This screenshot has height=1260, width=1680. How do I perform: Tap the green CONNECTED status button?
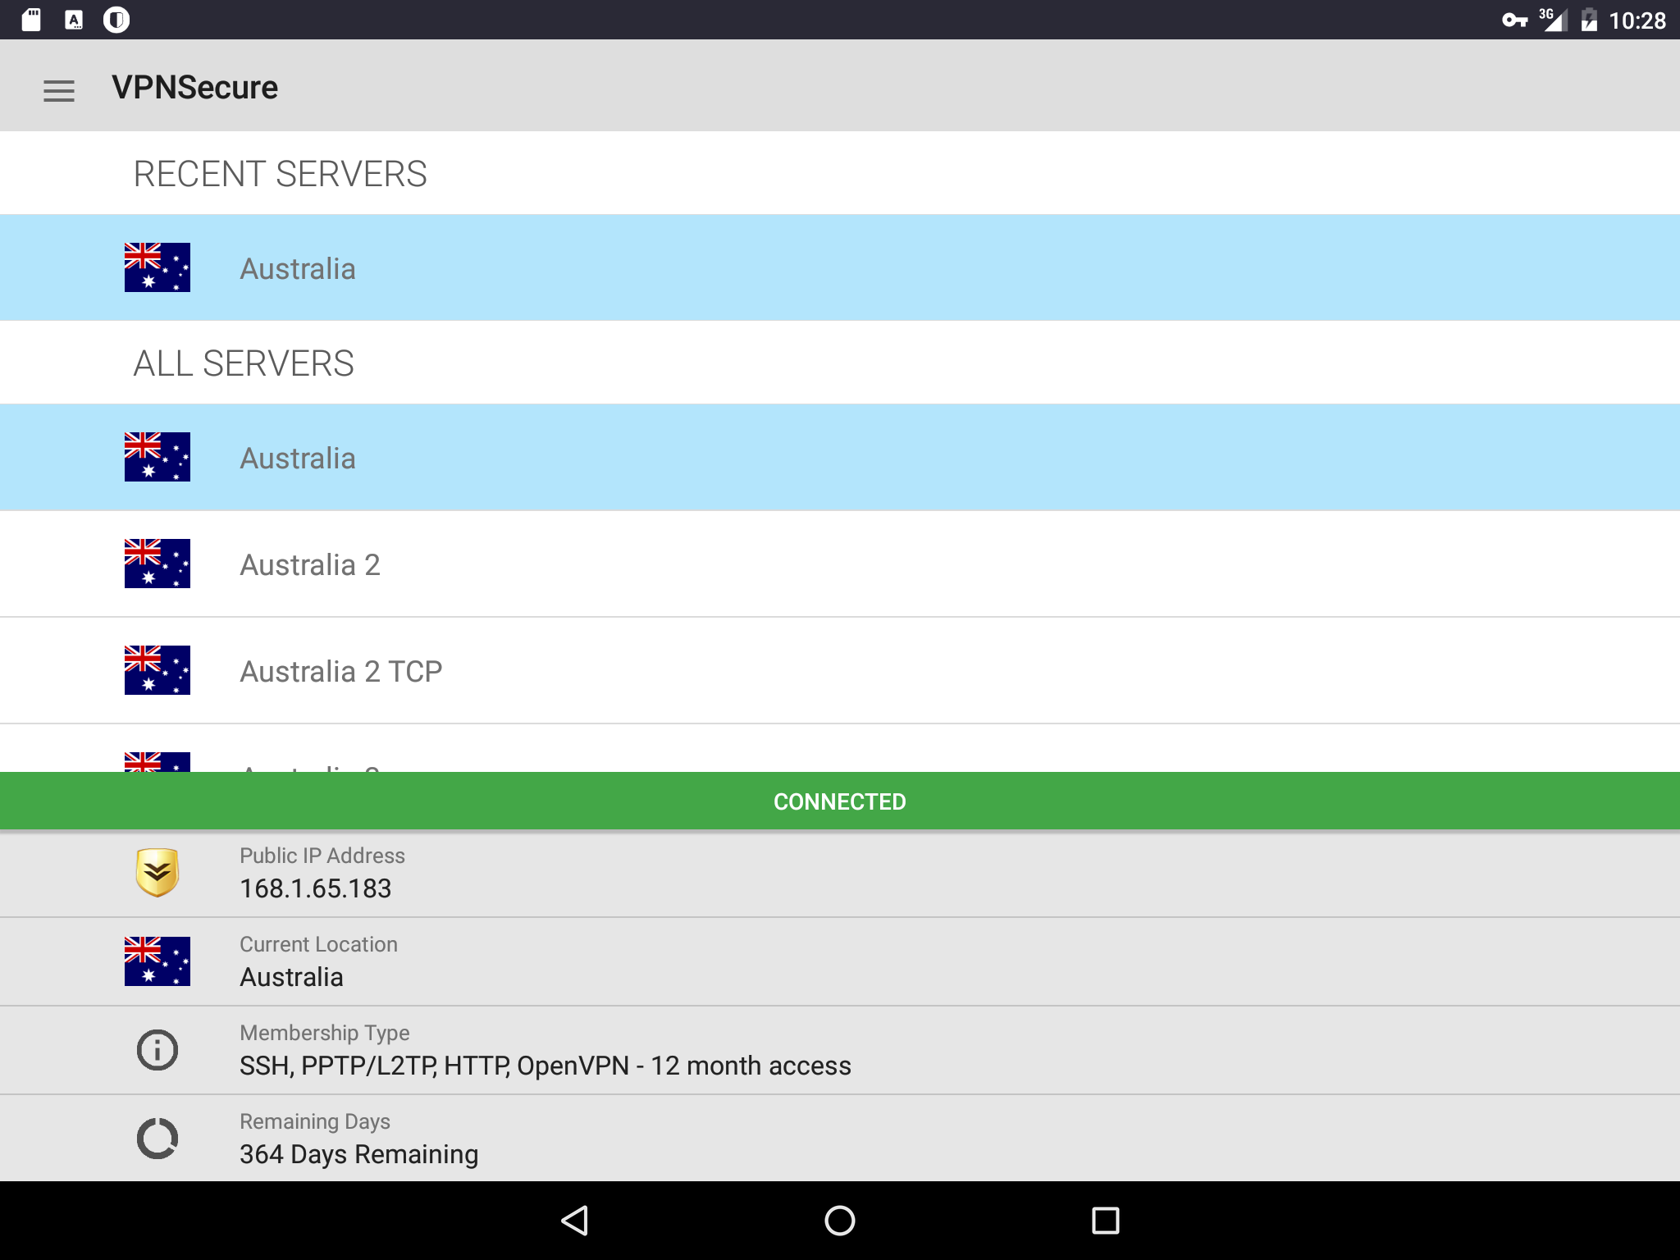(x=840, y=801)
